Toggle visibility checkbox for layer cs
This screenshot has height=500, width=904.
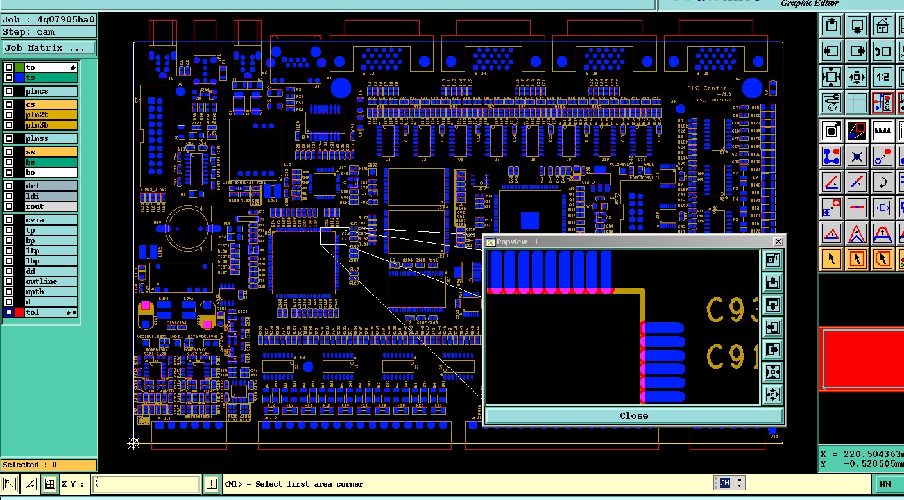pyautogui.click(x=9, y=104)
